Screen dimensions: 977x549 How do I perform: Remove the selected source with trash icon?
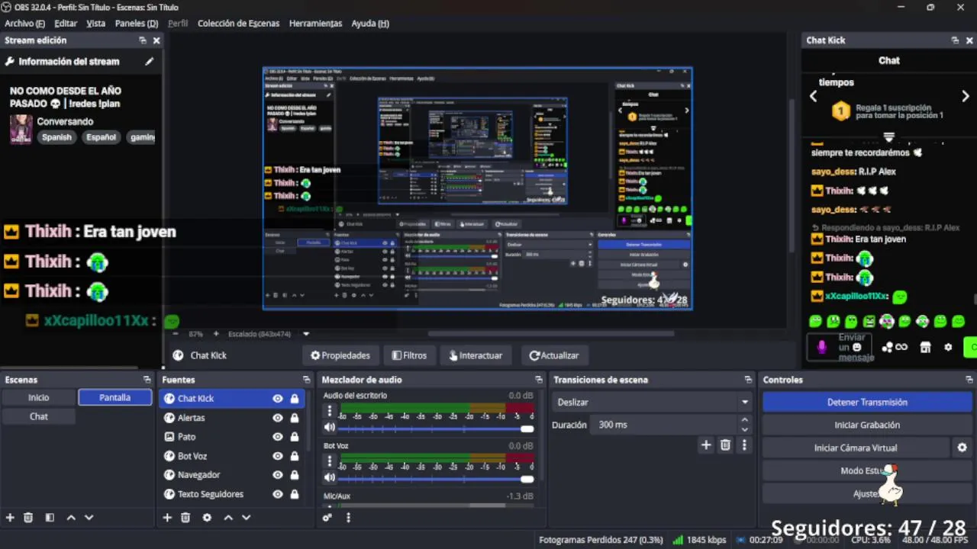pyautogui.click(x=185, y=518)
